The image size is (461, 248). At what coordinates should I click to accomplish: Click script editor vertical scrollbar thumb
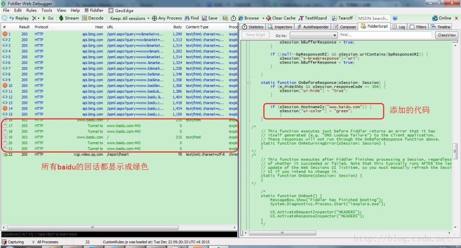[455, 152]
